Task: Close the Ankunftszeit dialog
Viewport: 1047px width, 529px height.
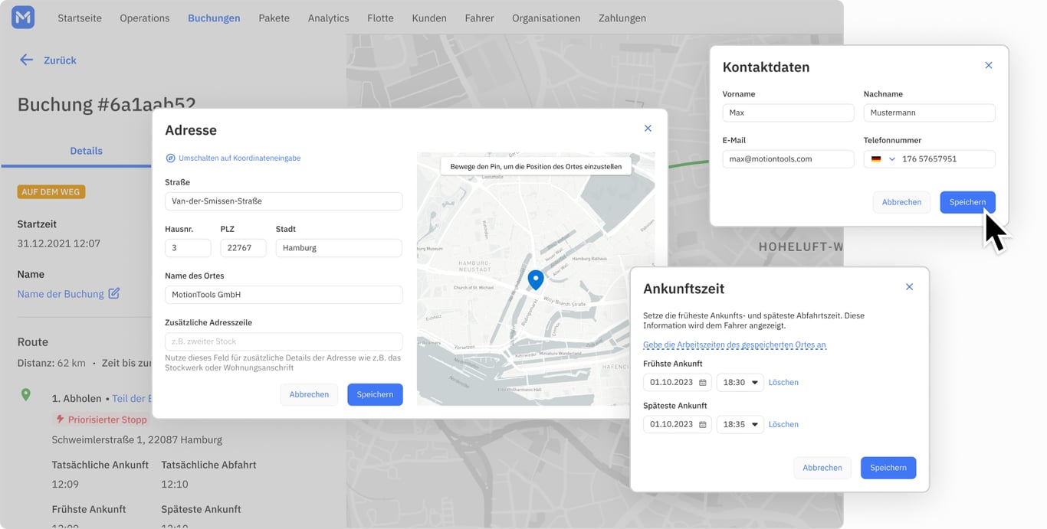Action: [x=909, y=287]
